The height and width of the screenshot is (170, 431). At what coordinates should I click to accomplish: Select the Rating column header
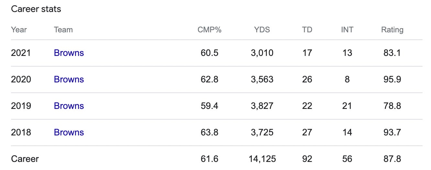click(x=392, y=30)
